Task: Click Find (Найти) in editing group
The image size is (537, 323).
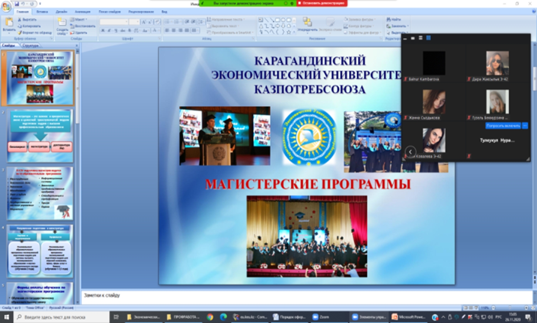Action: (396, 19)
